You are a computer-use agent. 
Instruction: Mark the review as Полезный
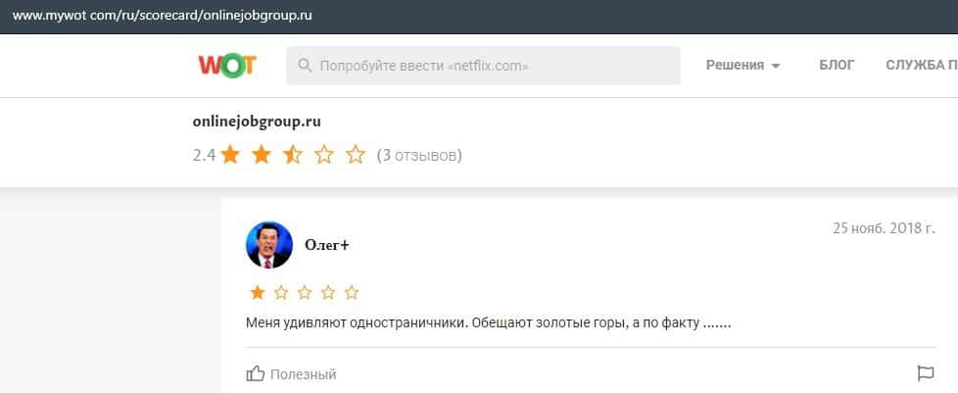coord(303,374)
